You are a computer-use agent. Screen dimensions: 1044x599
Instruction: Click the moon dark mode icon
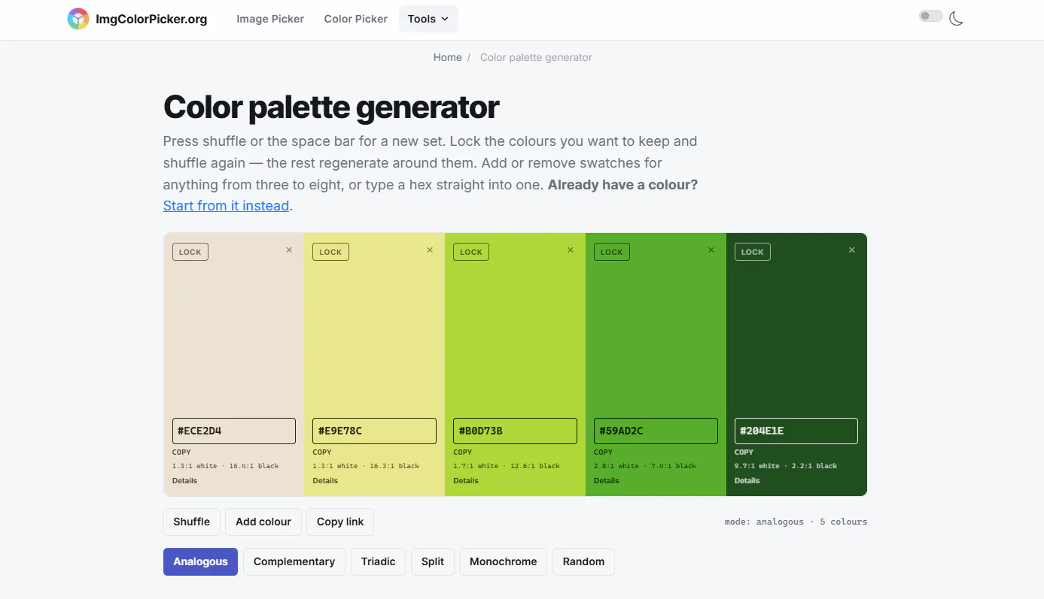(956, 19)
